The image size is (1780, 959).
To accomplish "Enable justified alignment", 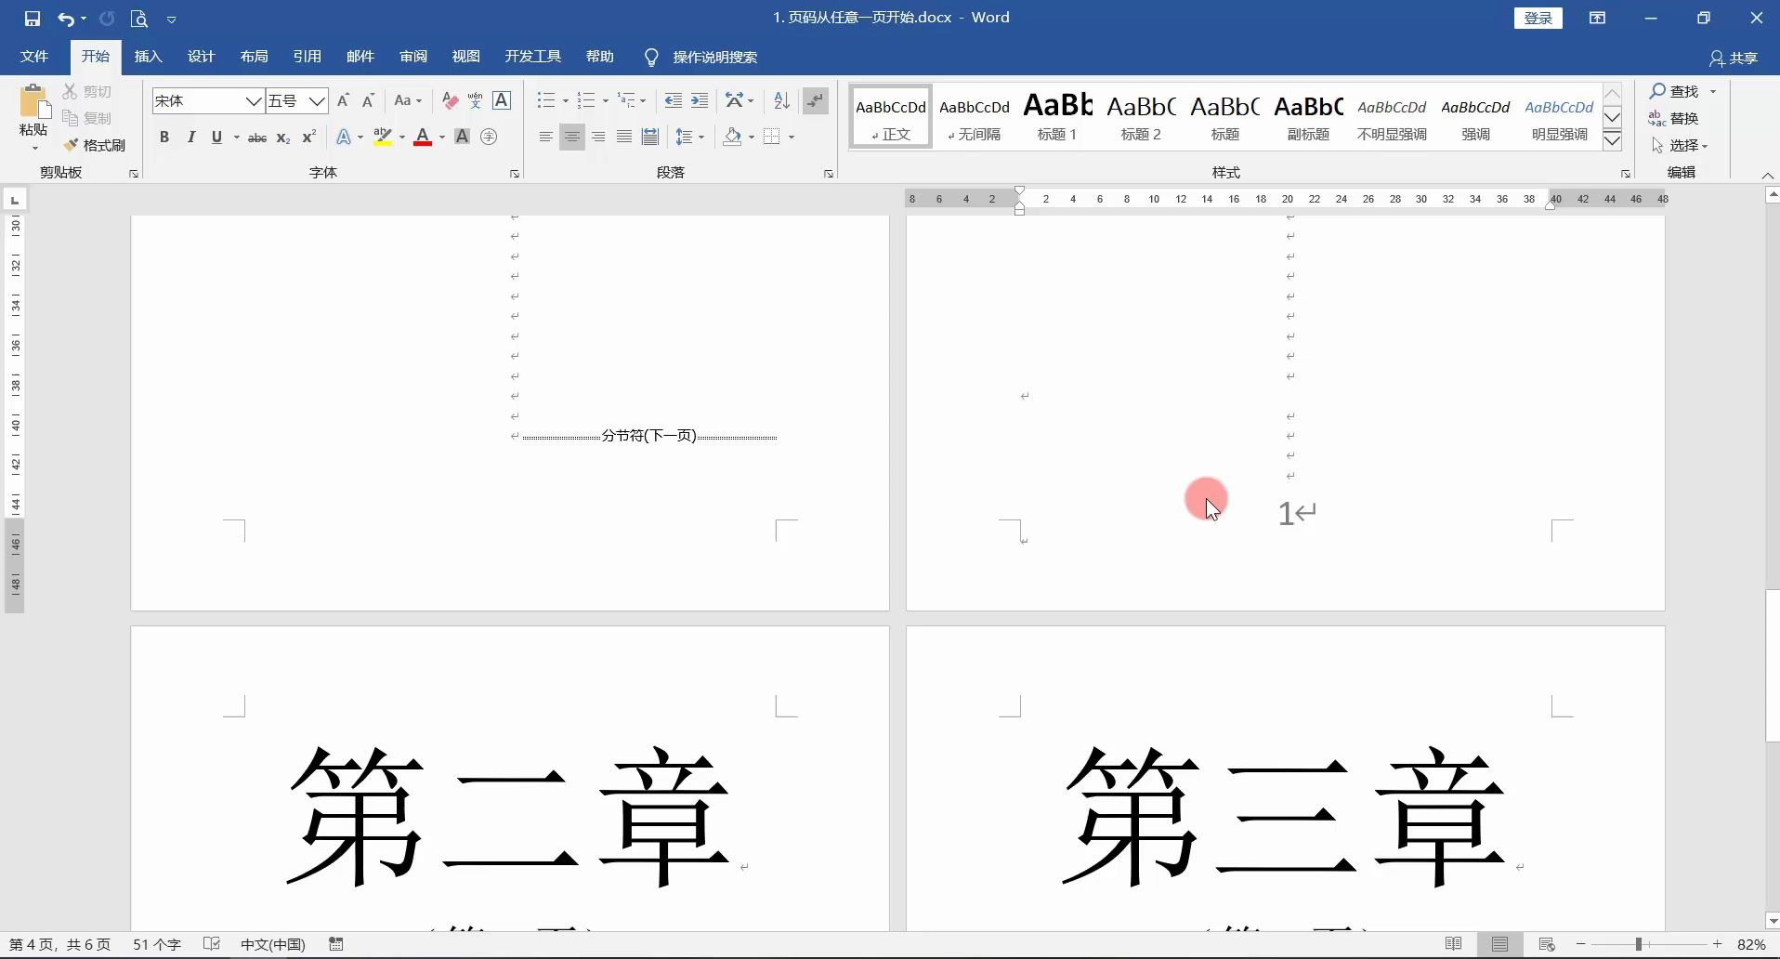I will coord(624,137).
